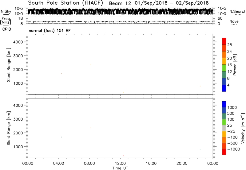Click the 'N.Sky' legend label
The width and height of the screenshot is (246, 170).
[6, 11]
